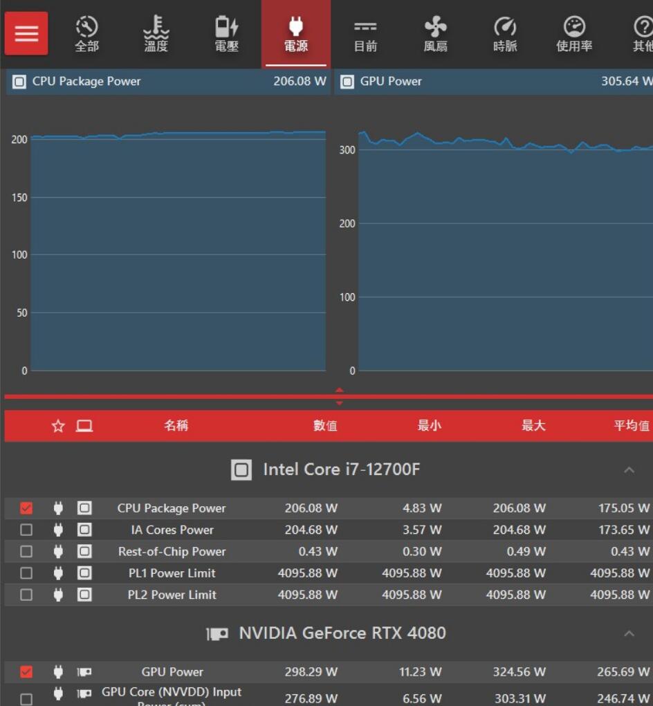Select the IA Cores Power row name
Image resolution: width=653 pixels, height=706 pixels.
pyautogui.click(x=172, y=530)
